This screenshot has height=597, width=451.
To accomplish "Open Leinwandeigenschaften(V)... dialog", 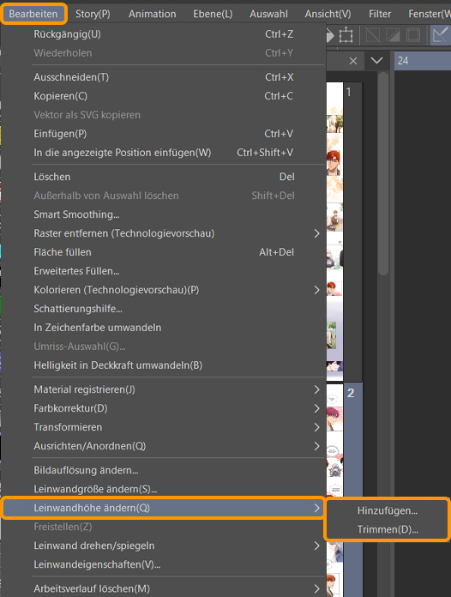I will point(163,564).
